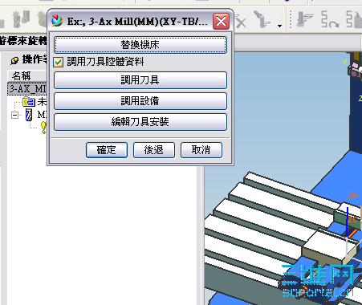
Task: Click the 調用刀具 button
Action: point(140,80)
